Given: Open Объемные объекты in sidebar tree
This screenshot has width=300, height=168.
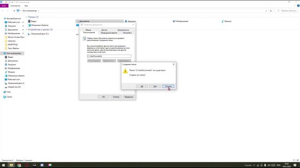Looking at the screenshot, I should [x=15, y=76].
